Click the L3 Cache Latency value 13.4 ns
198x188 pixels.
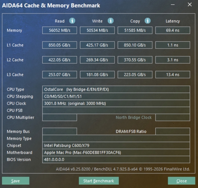(173, 75)
